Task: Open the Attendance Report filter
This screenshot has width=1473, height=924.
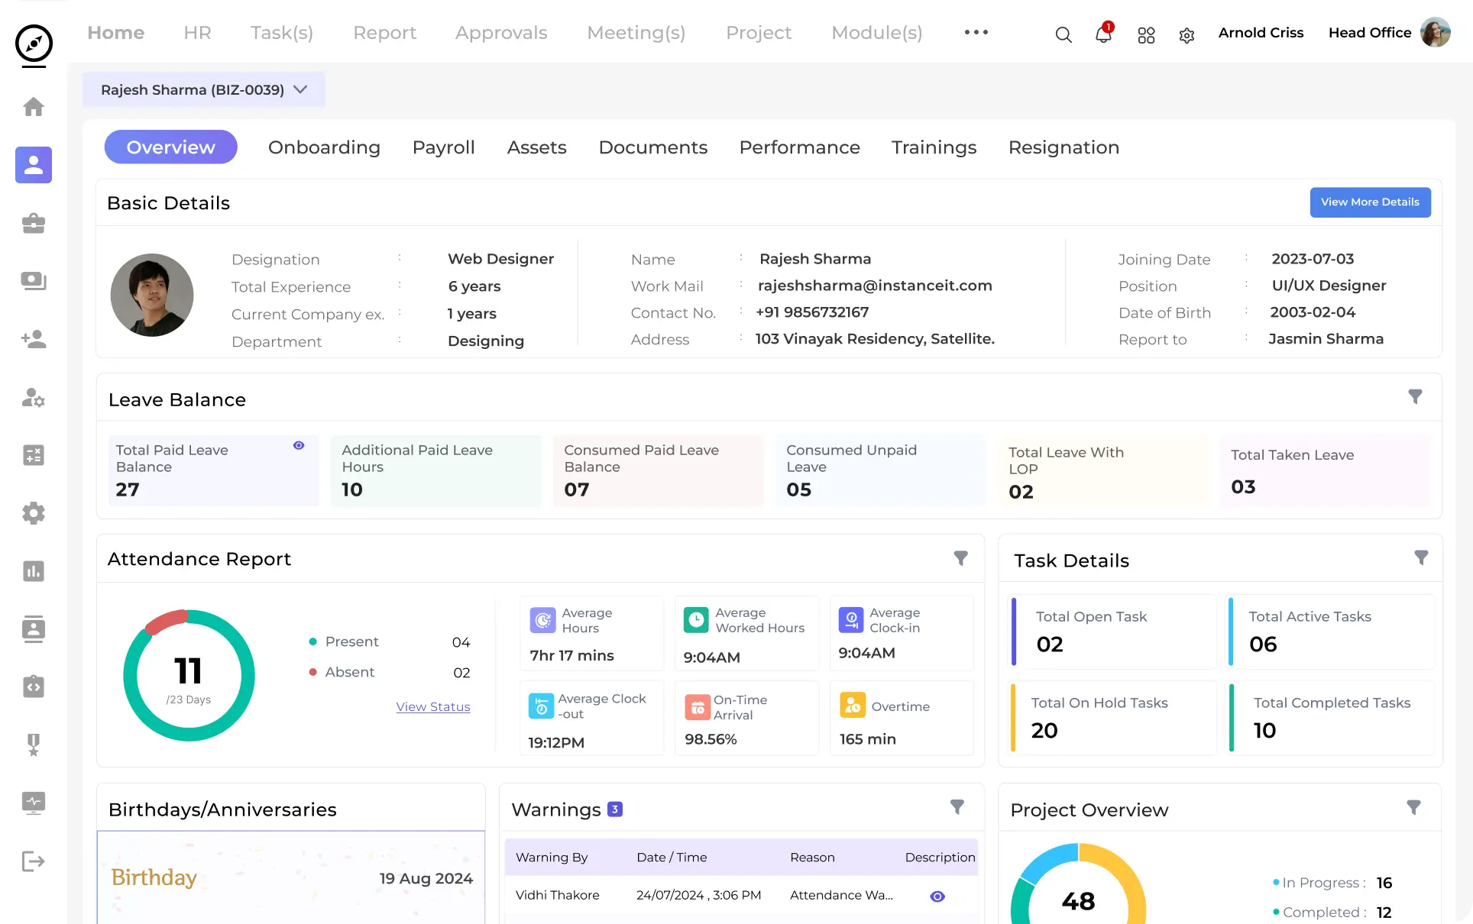Action: pos(961,558)
